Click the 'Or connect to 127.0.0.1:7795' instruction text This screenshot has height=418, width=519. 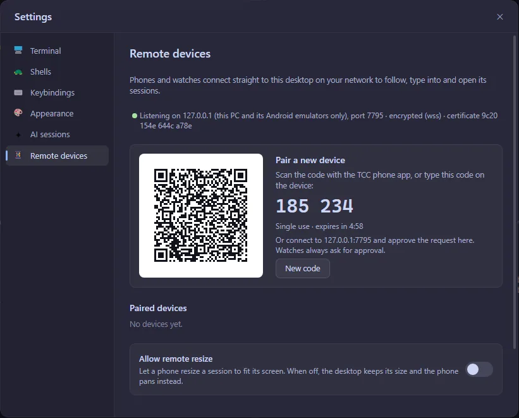[x=375, y=245]
